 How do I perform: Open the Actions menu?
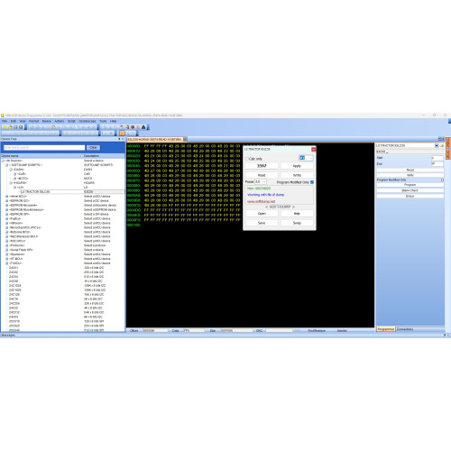(x=60, y=121)
